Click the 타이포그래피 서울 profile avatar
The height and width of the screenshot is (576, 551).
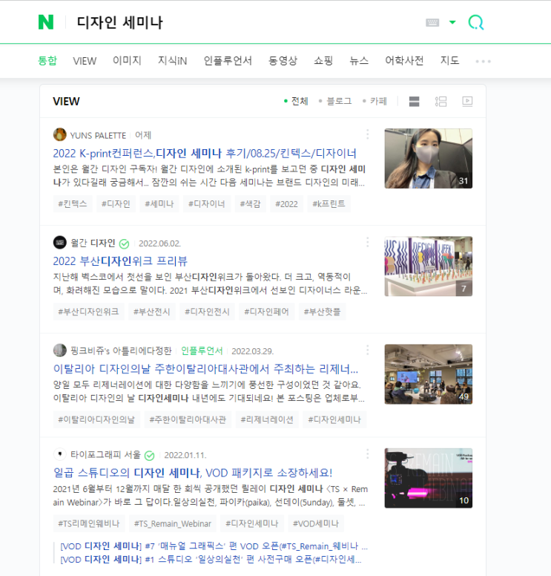click(x=60, y=454)
